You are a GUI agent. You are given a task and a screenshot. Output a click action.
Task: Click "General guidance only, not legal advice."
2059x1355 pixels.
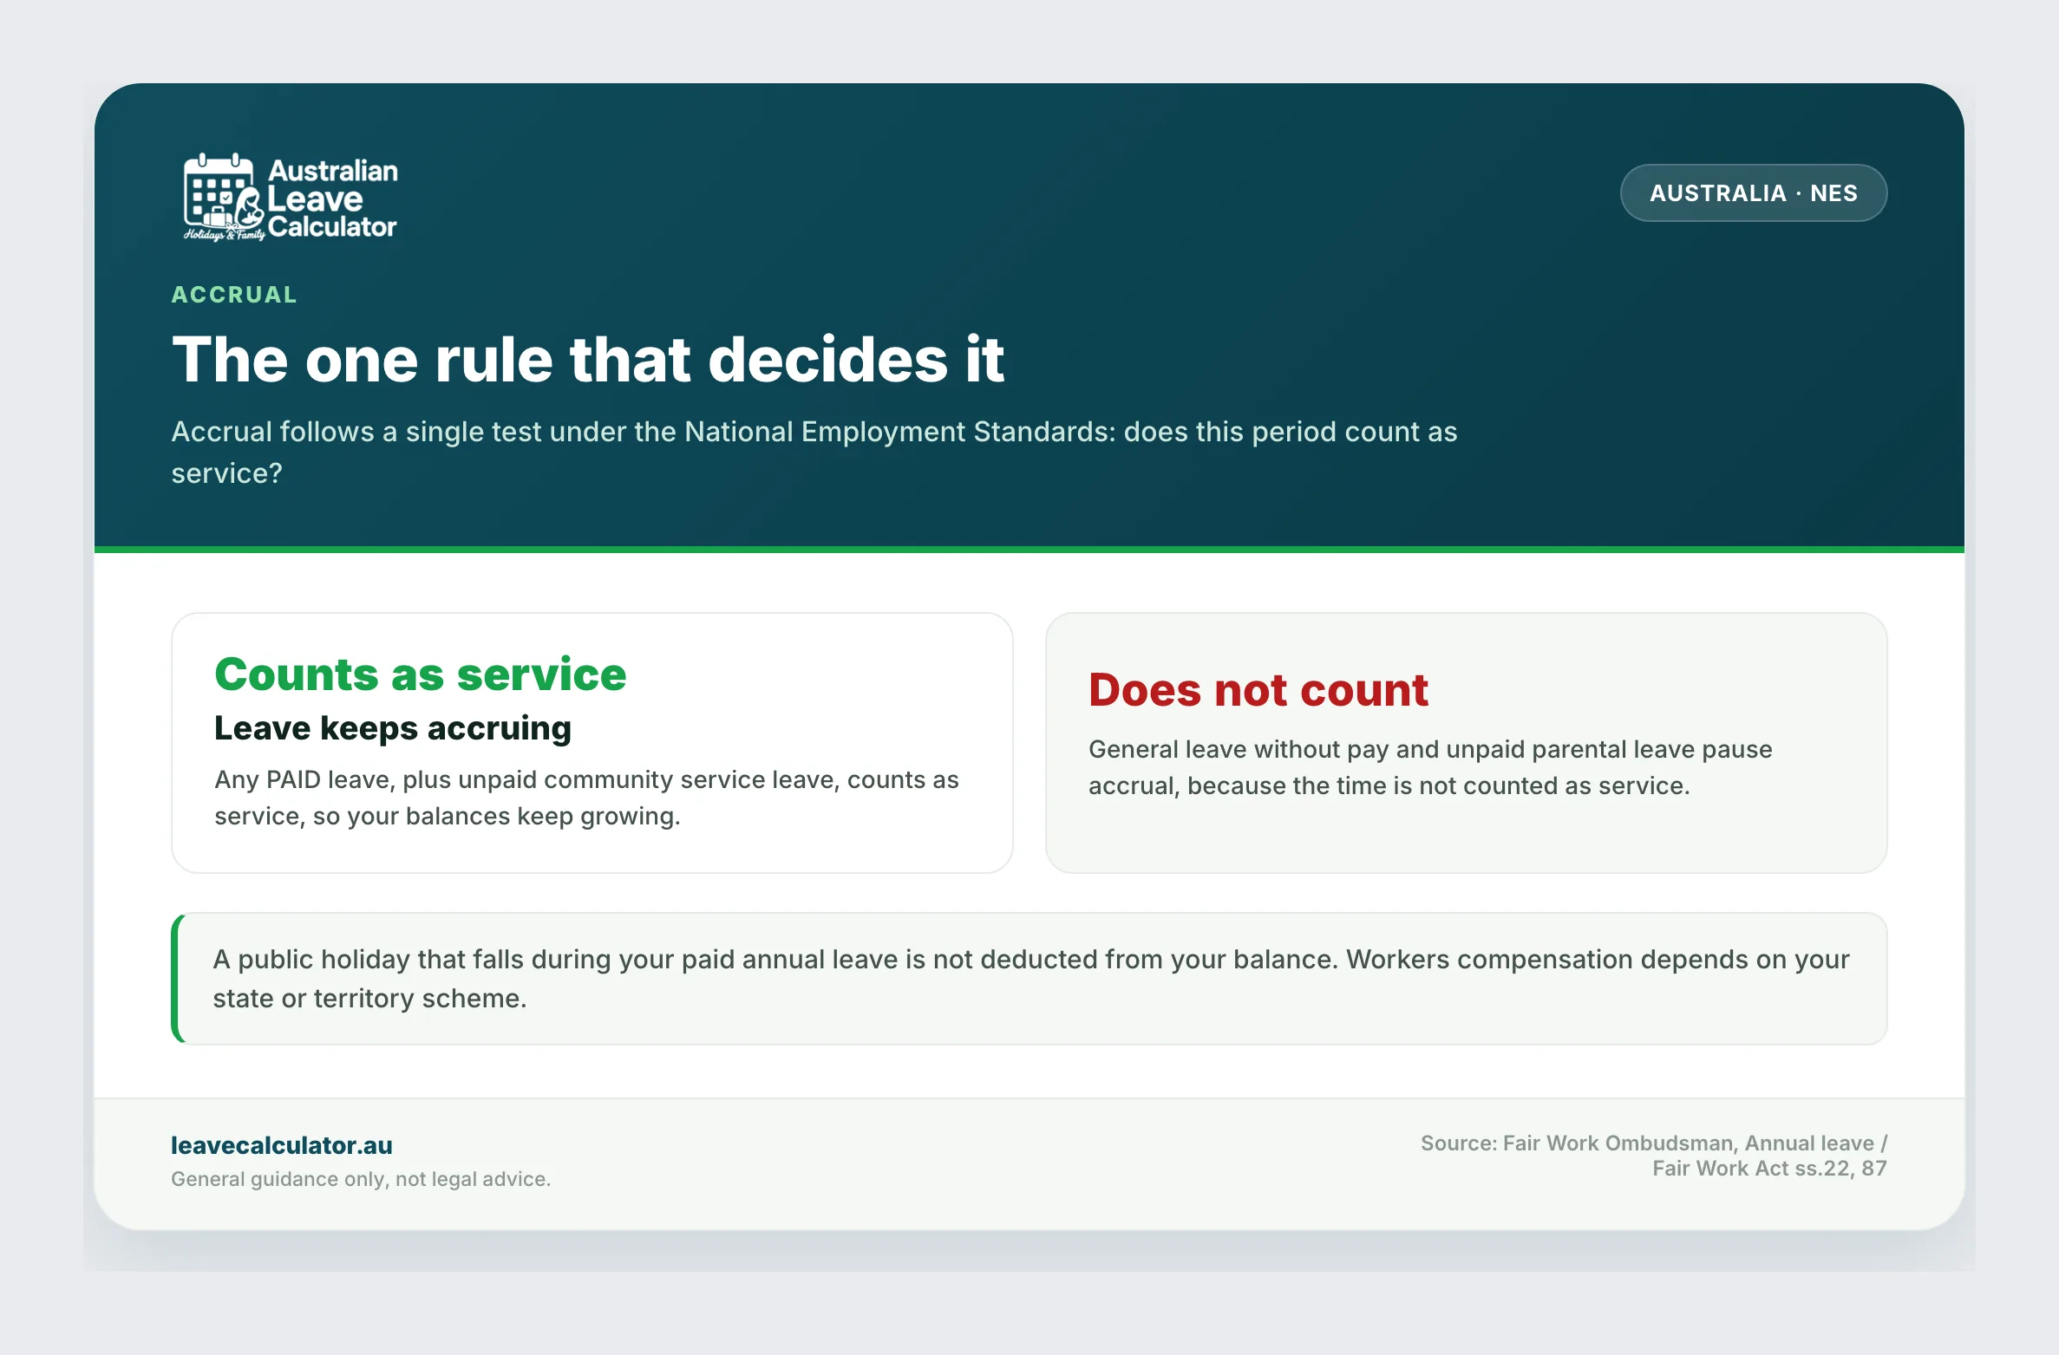tap(361, 1179)
